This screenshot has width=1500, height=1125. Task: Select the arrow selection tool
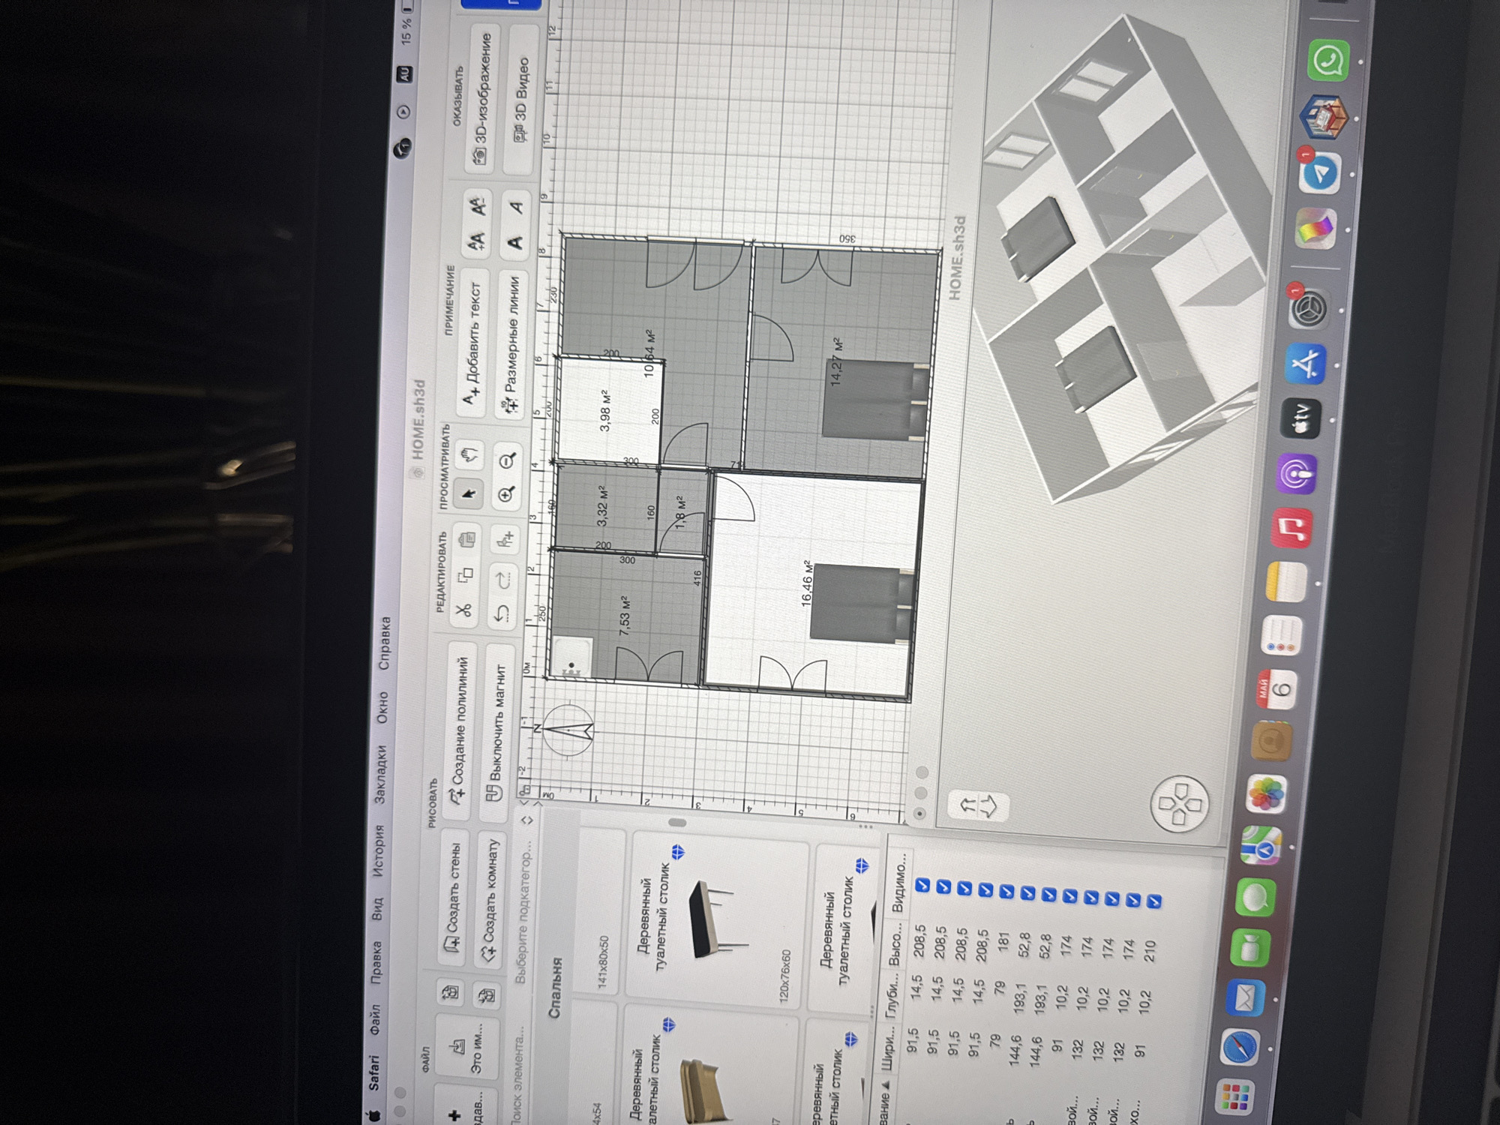(x=469, y=492)
